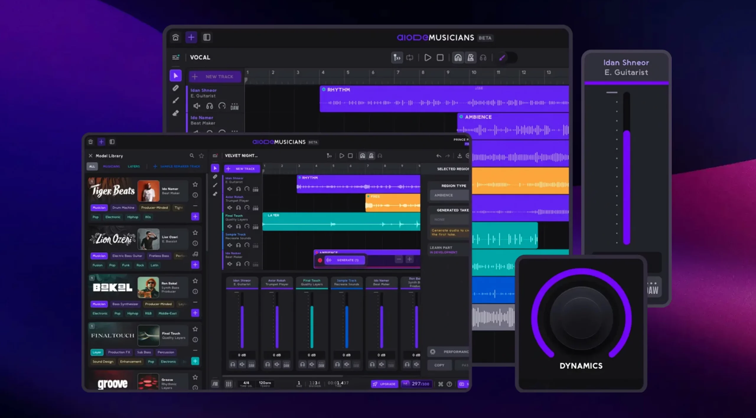Open the search icon in Model Library
The image size is (756, 418).
(192, 155)
